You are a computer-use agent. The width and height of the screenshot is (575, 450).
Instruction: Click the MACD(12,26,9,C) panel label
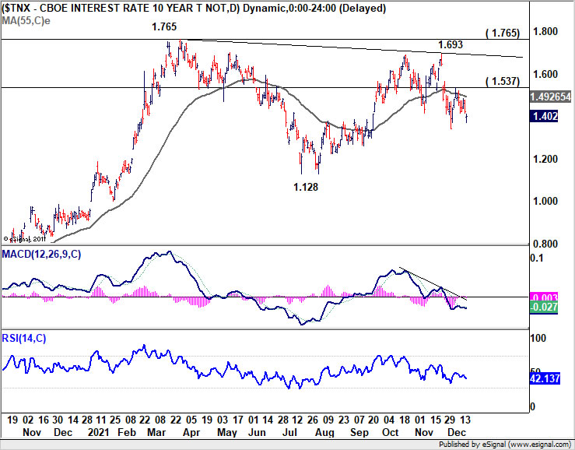[41, 254]
